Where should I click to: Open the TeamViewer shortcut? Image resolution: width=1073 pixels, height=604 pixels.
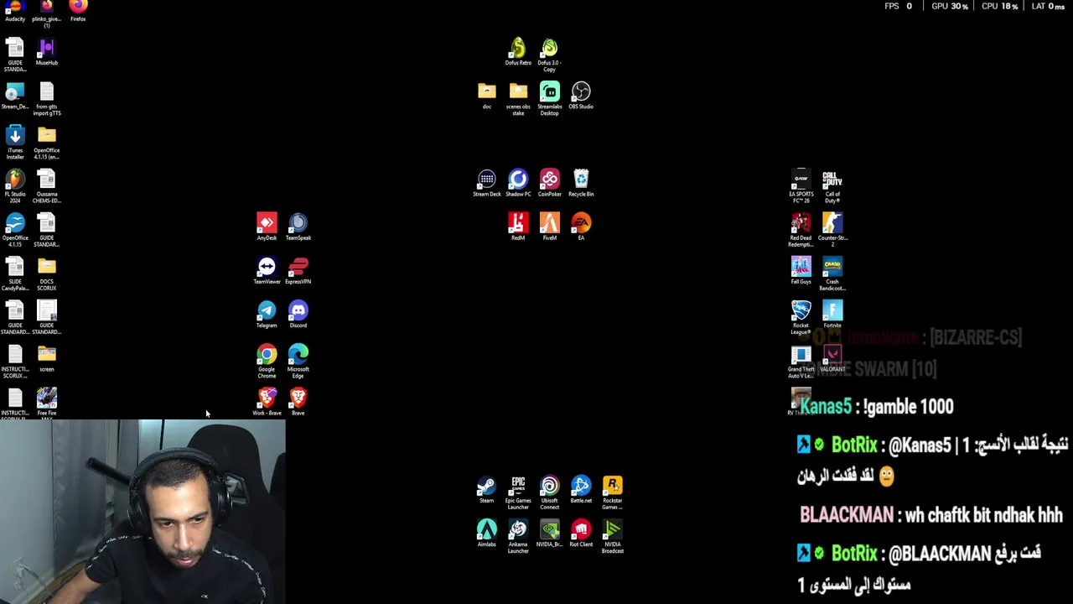[267, 270]
